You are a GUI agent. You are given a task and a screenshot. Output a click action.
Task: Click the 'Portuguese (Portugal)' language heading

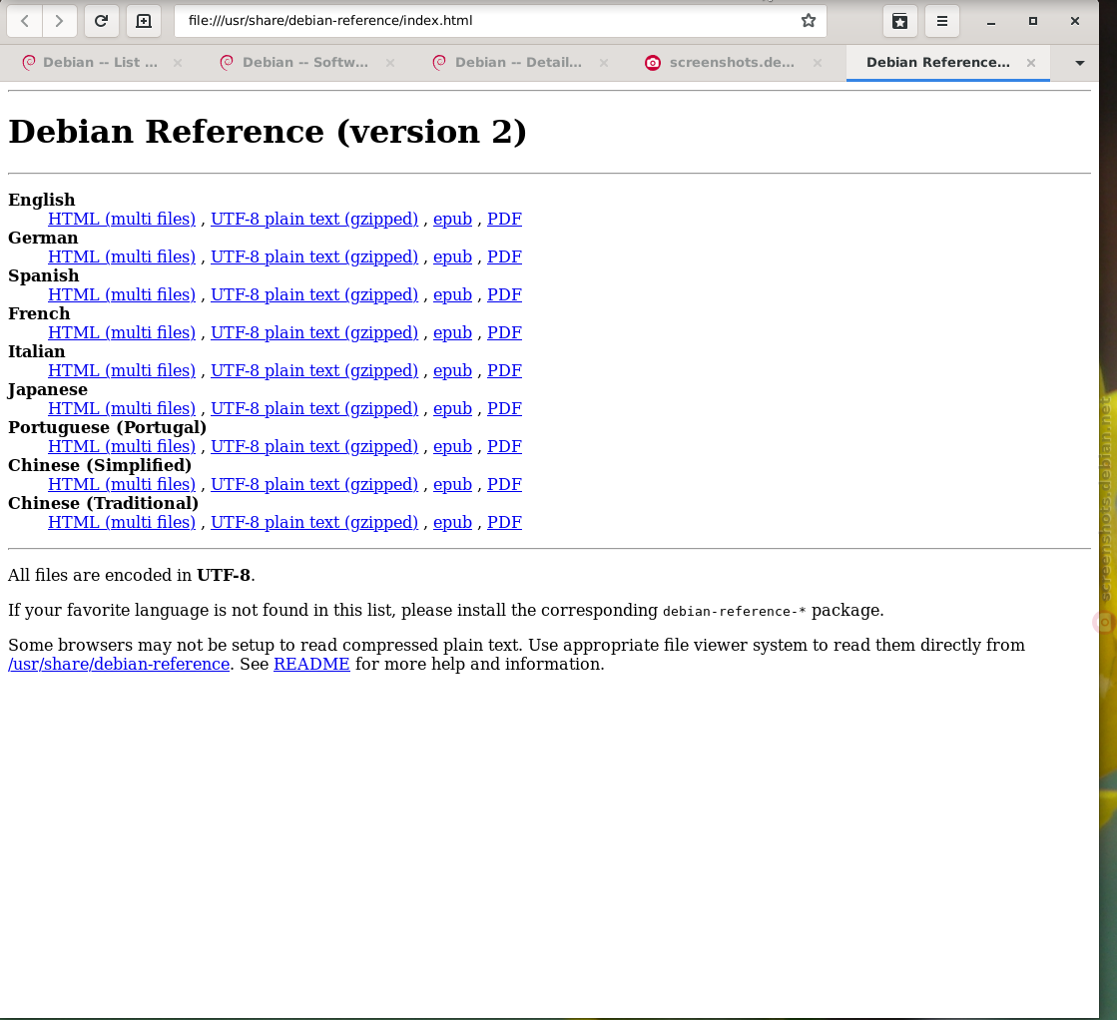(108, 427)
